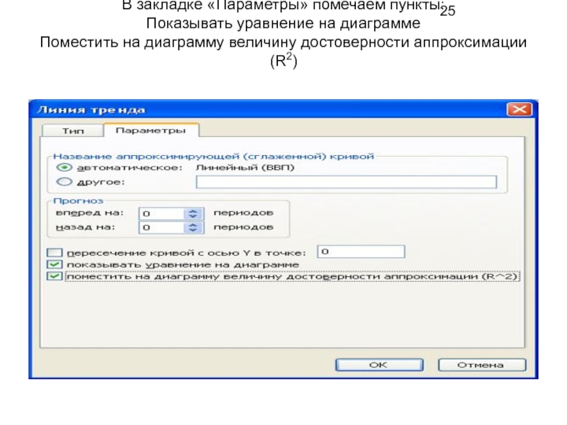Toggle the величину достоверности аппроксимации (R^2) checkbox
The height and width of the screenshot is (425, 567).
pos(54,277)
